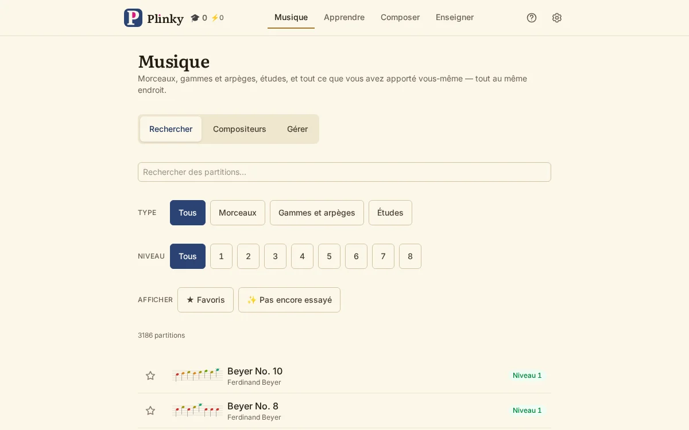Image resolution: width=689 pixels, height=430 pixels.
Task: Focus the Rechercher des partitions search field
Action: [x=344, y=172]
